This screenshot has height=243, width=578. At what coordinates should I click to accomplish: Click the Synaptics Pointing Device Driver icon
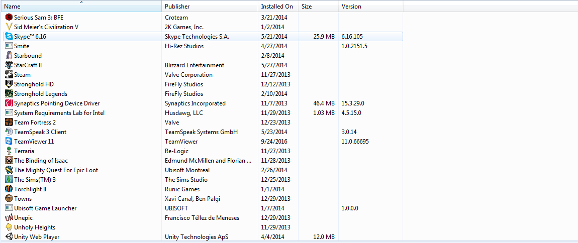click(9, 103)
